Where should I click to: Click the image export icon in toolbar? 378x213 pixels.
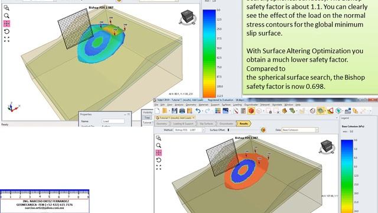[226, 111]
